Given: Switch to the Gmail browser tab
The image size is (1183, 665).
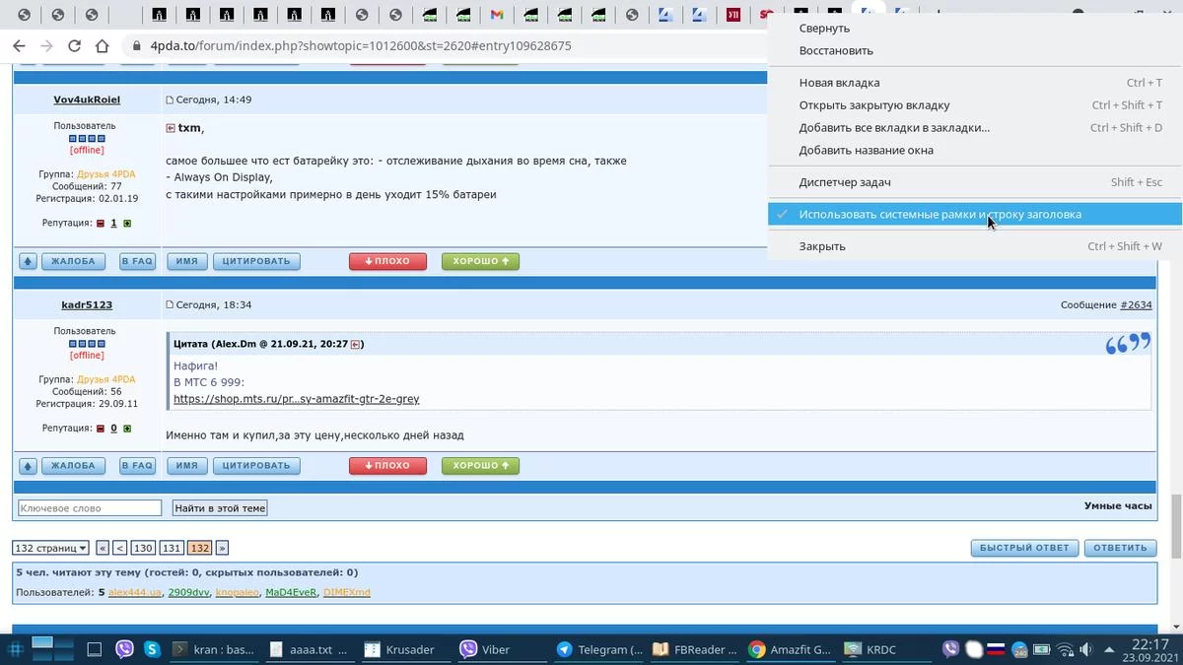Looking at the screenshot, I should click(497, 15).
